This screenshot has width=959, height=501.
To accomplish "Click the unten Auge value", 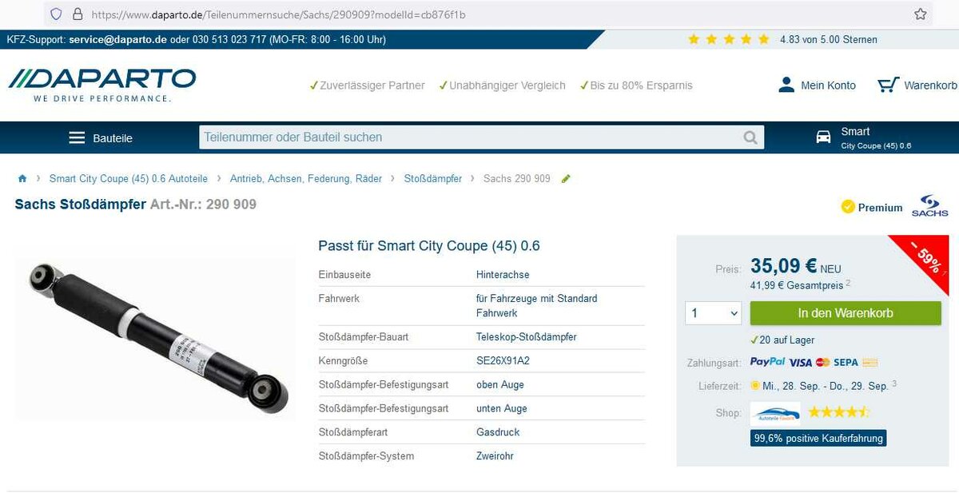I will coord(502,408).
